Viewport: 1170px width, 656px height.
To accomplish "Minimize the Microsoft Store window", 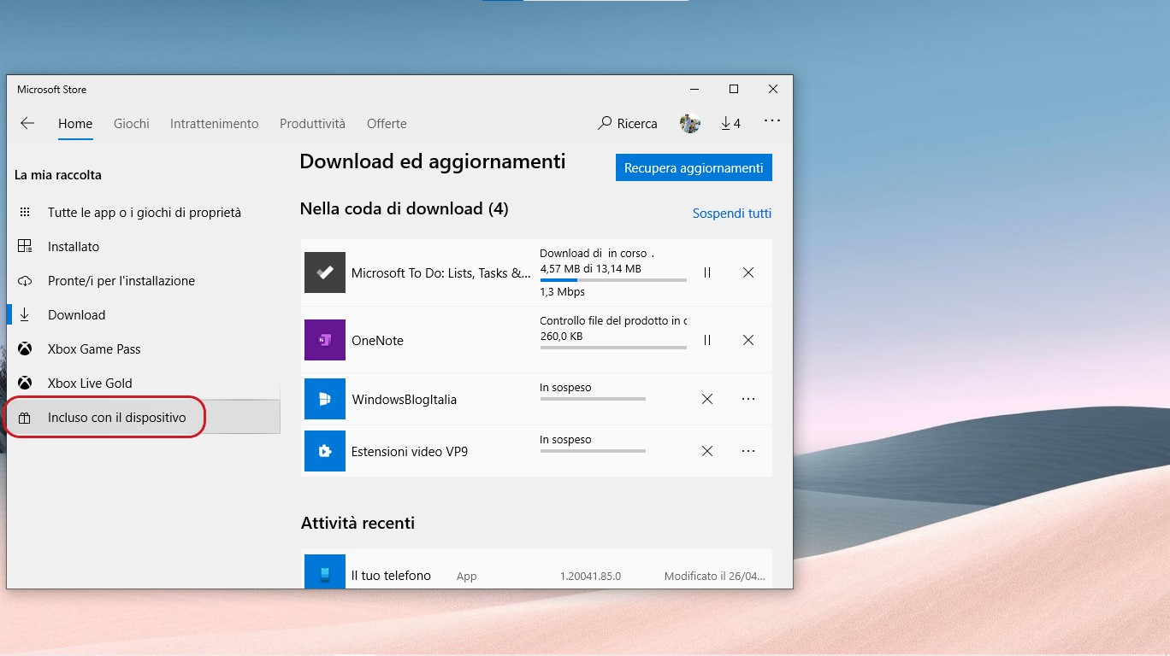I will click(x=694, y=89).
